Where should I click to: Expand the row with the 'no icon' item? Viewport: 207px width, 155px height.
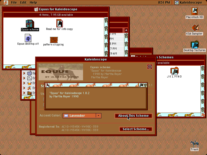point(24,78)
